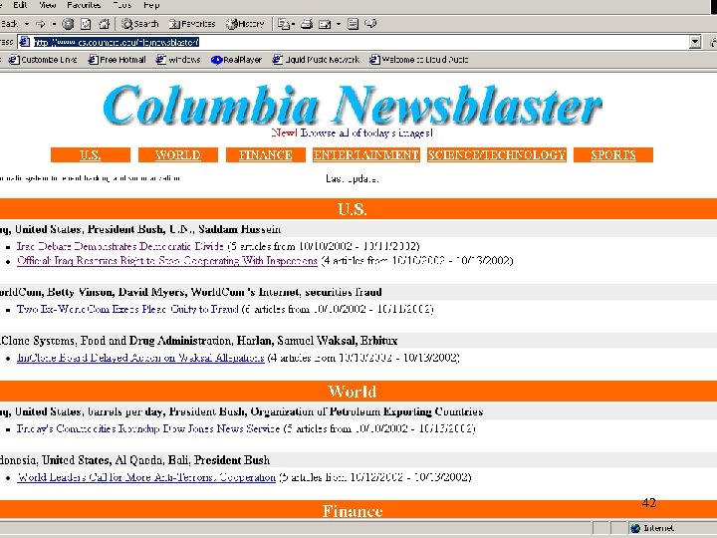Click the page icon in address bar

tap(24, 42)
